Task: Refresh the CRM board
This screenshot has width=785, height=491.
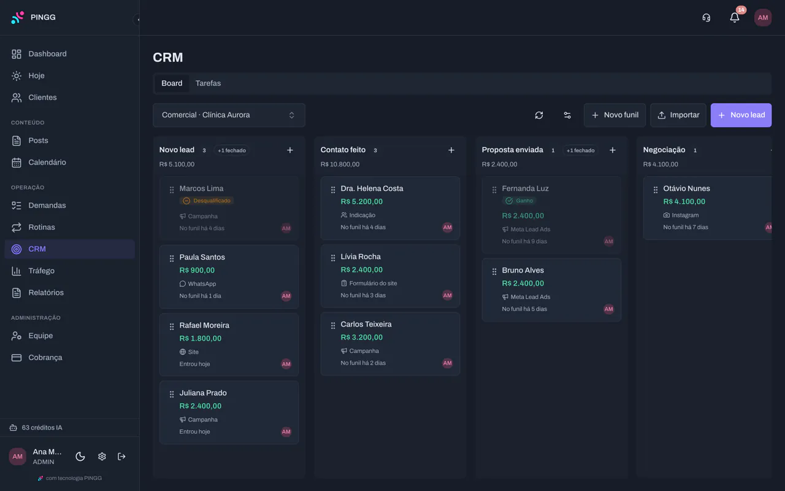Action: (x=539, y=115)
